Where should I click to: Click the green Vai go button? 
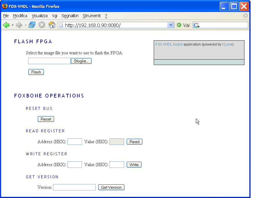point(183,25)
